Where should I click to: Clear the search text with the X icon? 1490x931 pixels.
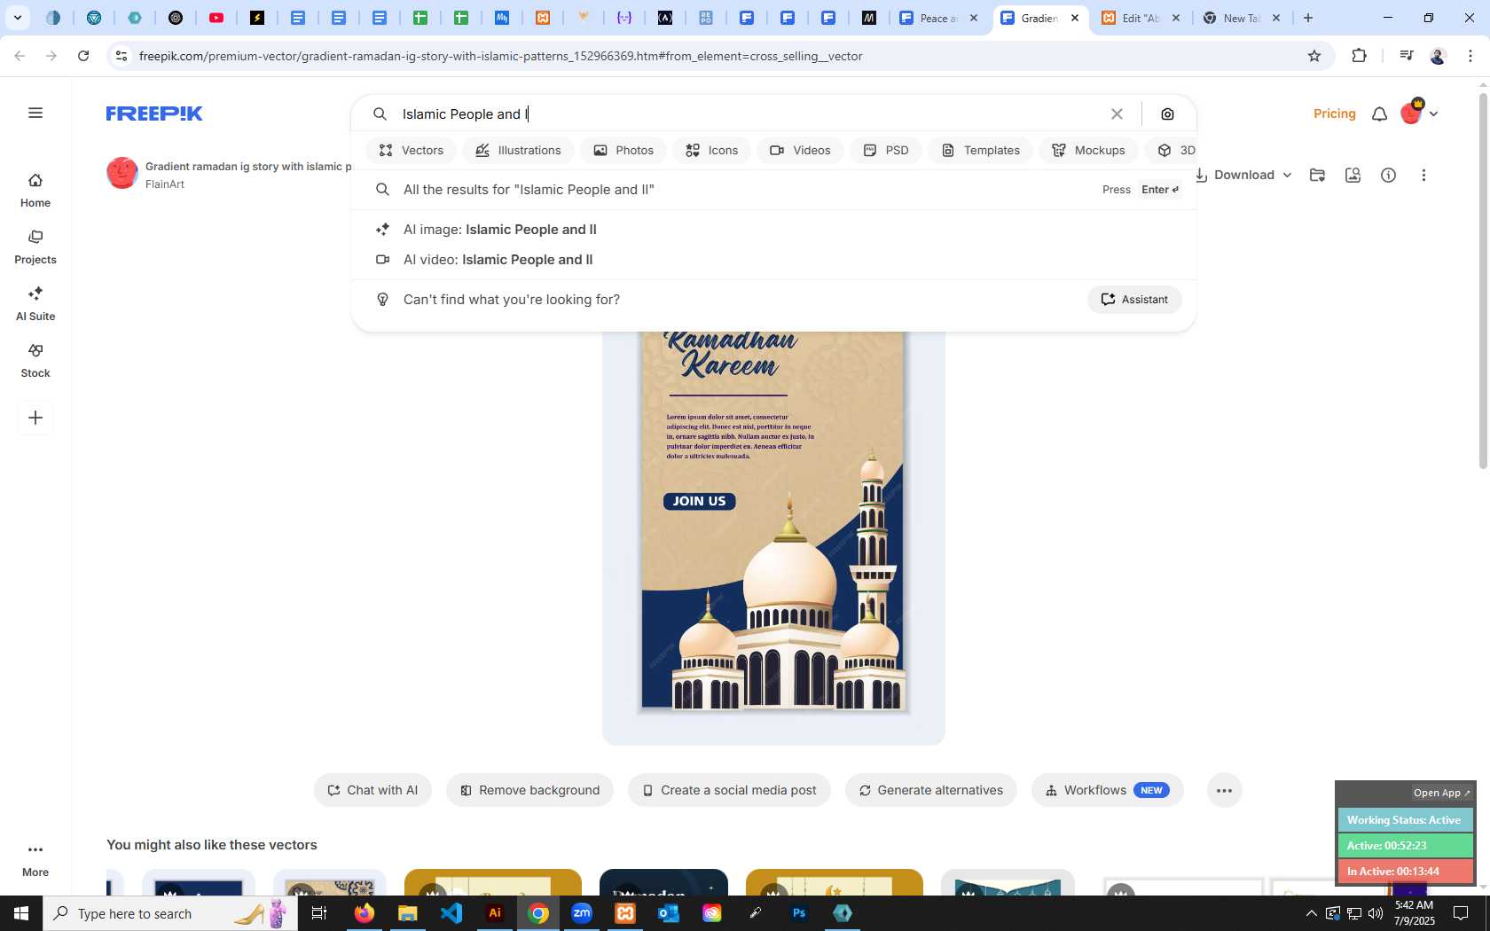[x=1117, y=113]
